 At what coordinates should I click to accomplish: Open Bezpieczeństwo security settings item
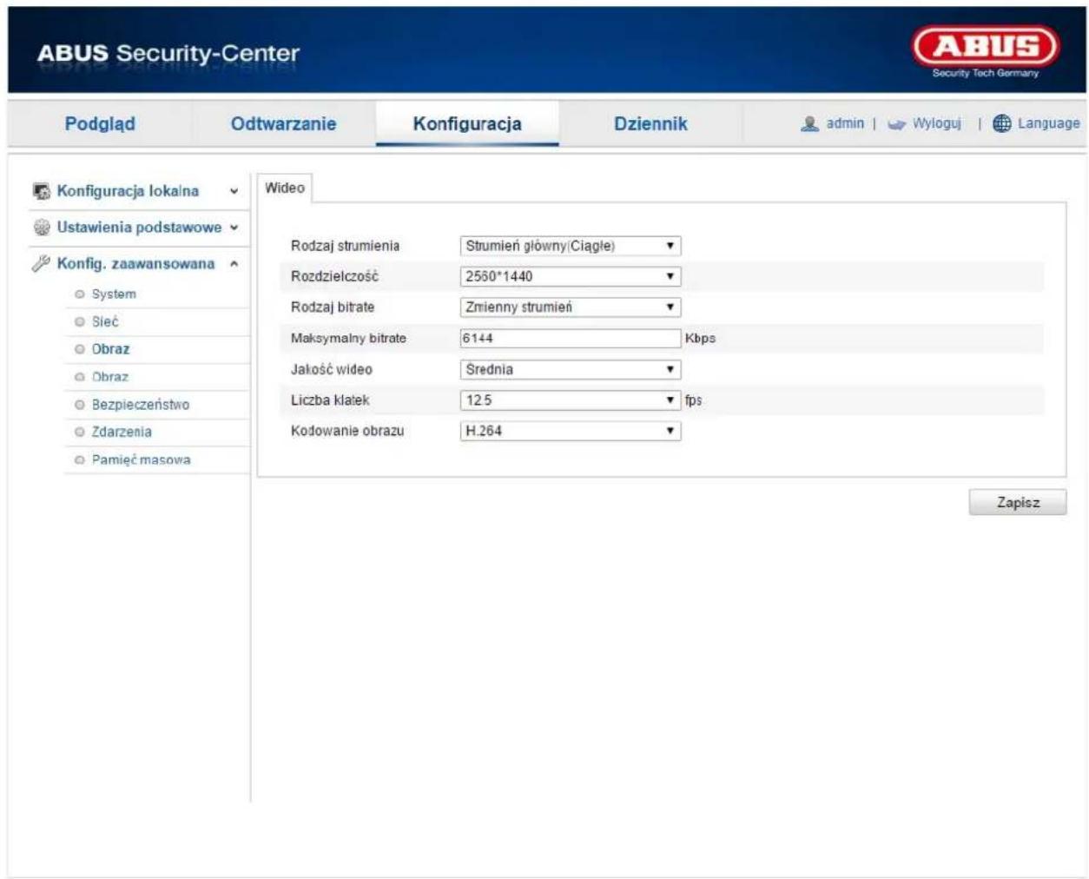[x=141, y=405]
